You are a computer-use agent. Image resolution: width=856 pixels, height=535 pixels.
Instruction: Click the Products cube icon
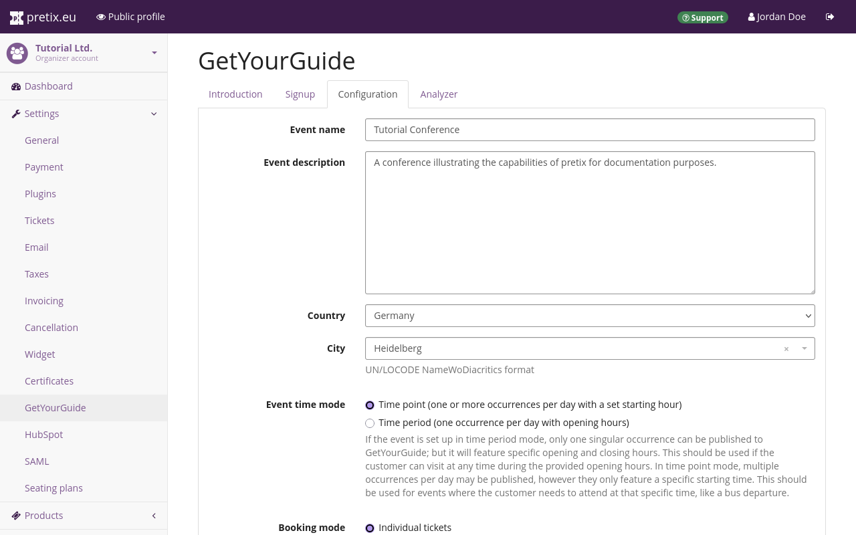[x=15, y=515]
